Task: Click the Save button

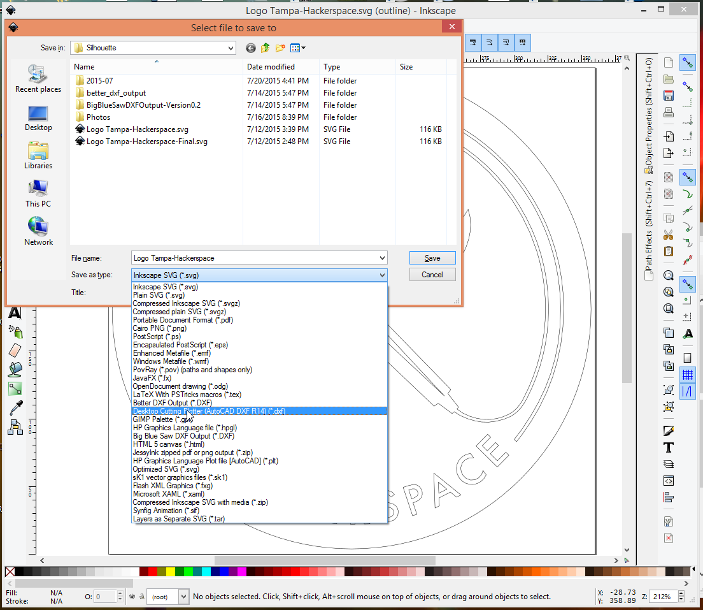Action: [x=432, y=258]
